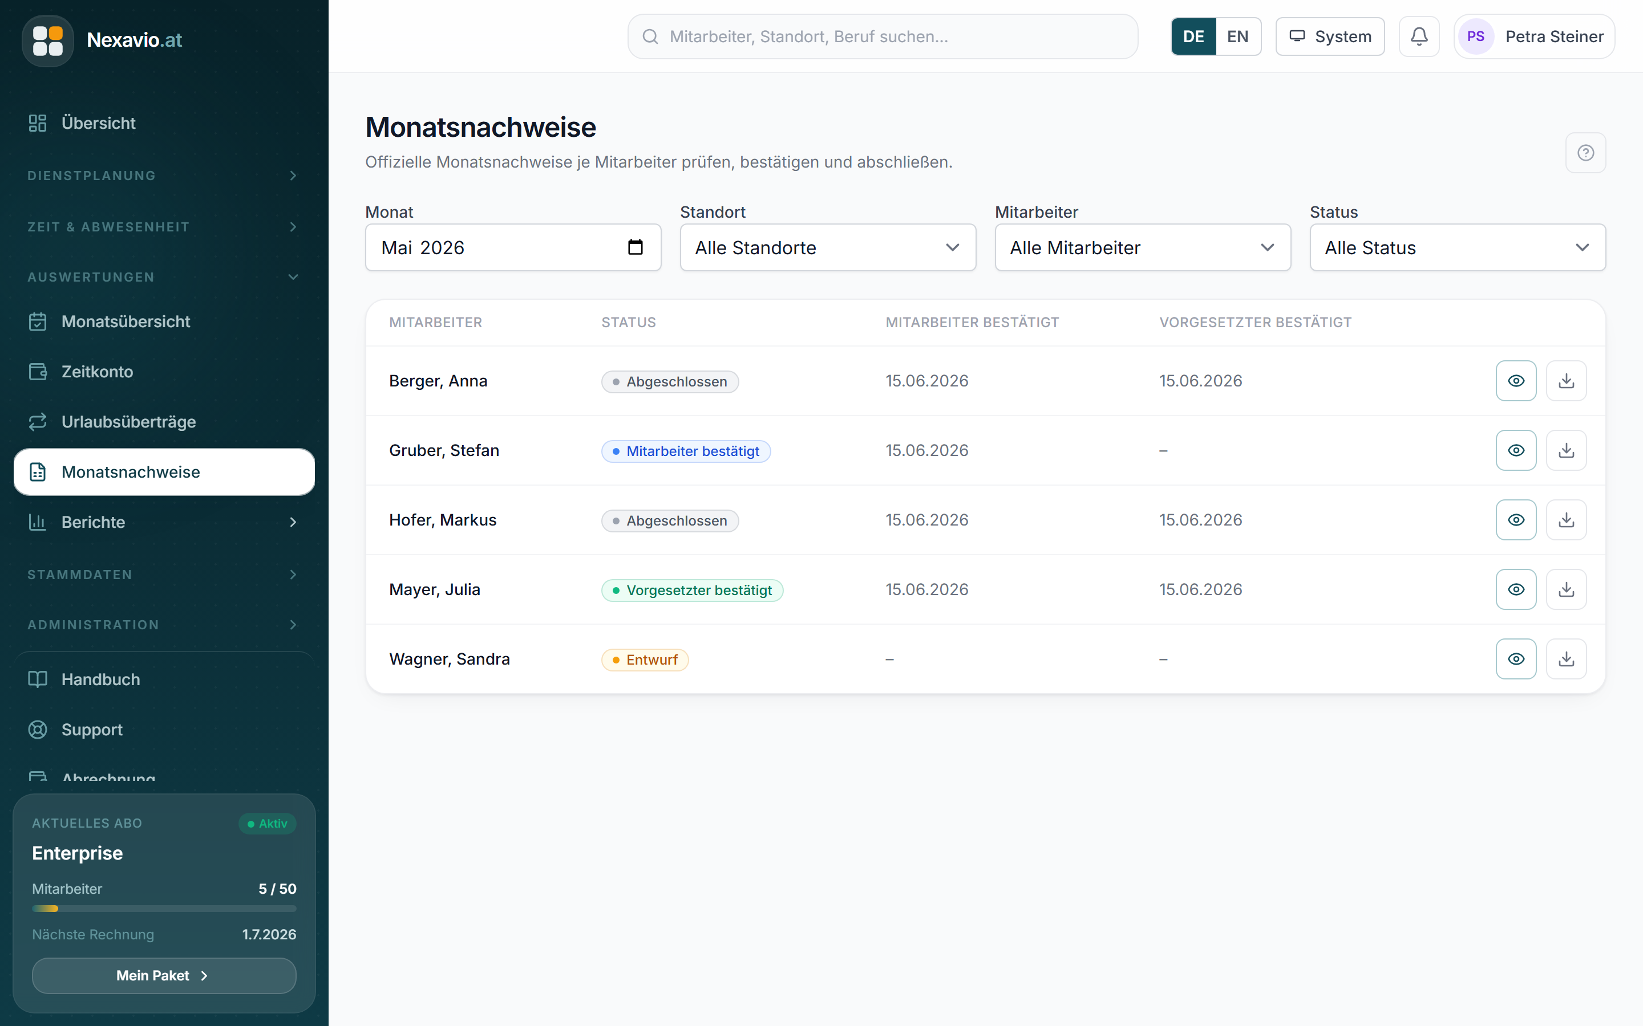This screenshot has width=1643, height=1026.
Task: Click the name Wagner, Sandra
Action: (450, 659)
